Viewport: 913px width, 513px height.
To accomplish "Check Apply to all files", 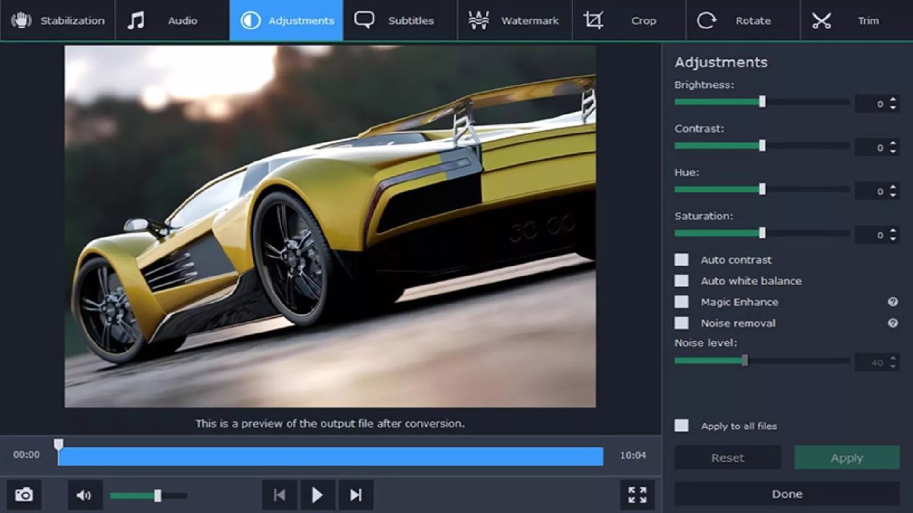I will (x=681, y=426).
